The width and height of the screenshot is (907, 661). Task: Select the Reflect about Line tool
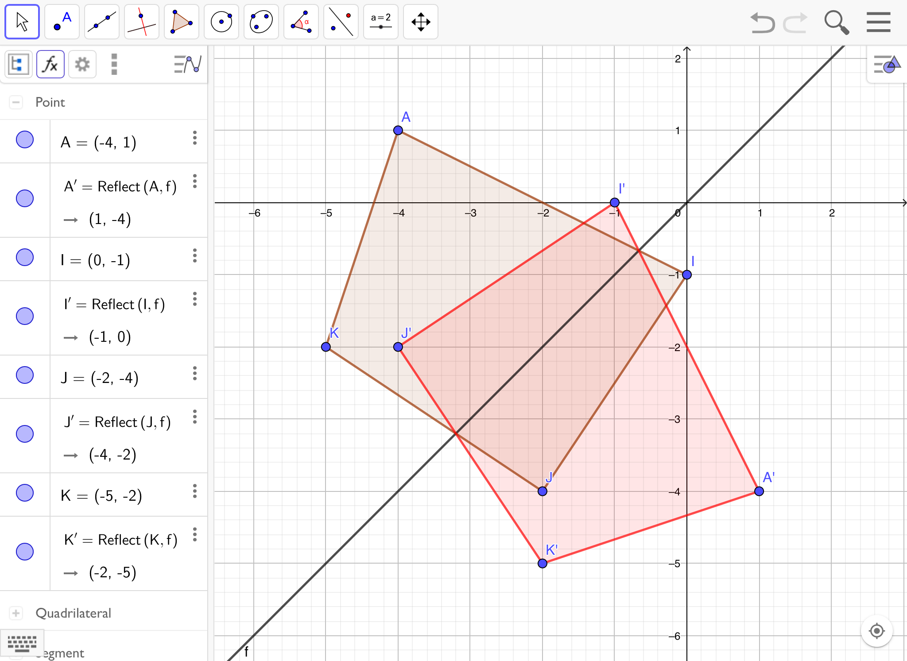pyautogui.click(x=341, y=22)
